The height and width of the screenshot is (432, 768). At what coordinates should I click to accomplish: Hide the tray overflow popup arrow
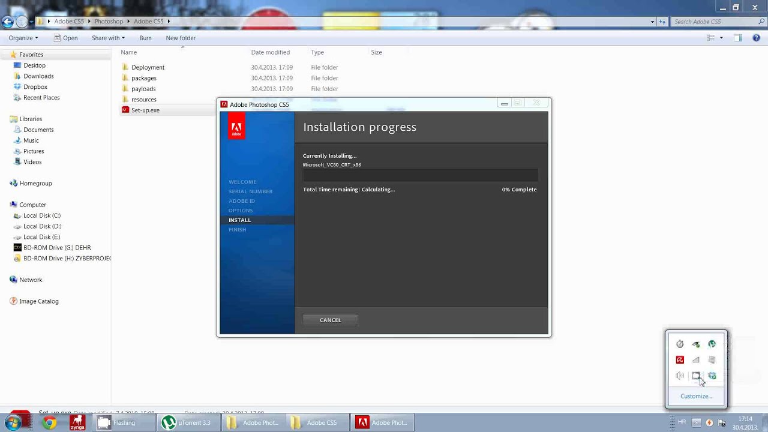(696, 422)
